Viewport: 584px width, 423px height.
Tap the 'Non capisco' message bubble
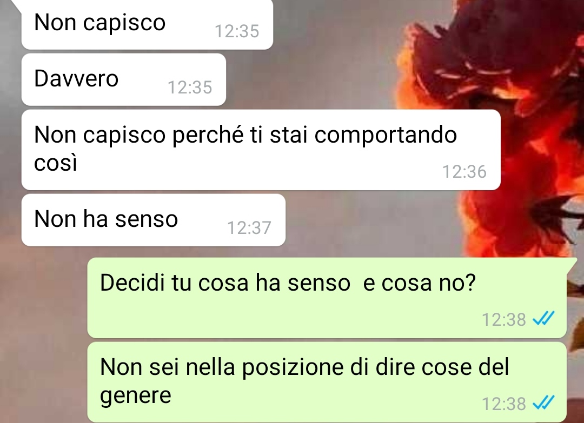[x=147, y=24]
